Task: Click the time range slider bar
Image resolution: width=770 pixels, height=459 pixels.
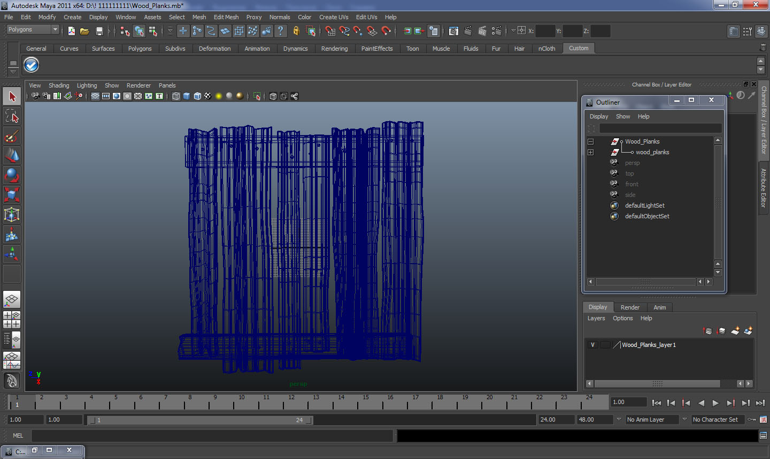Action: (200, 420)
